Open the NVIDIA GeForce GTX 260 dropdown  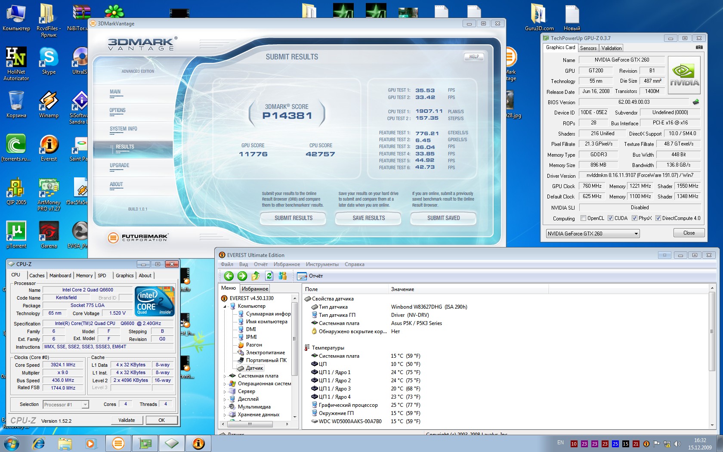[593, 234]
